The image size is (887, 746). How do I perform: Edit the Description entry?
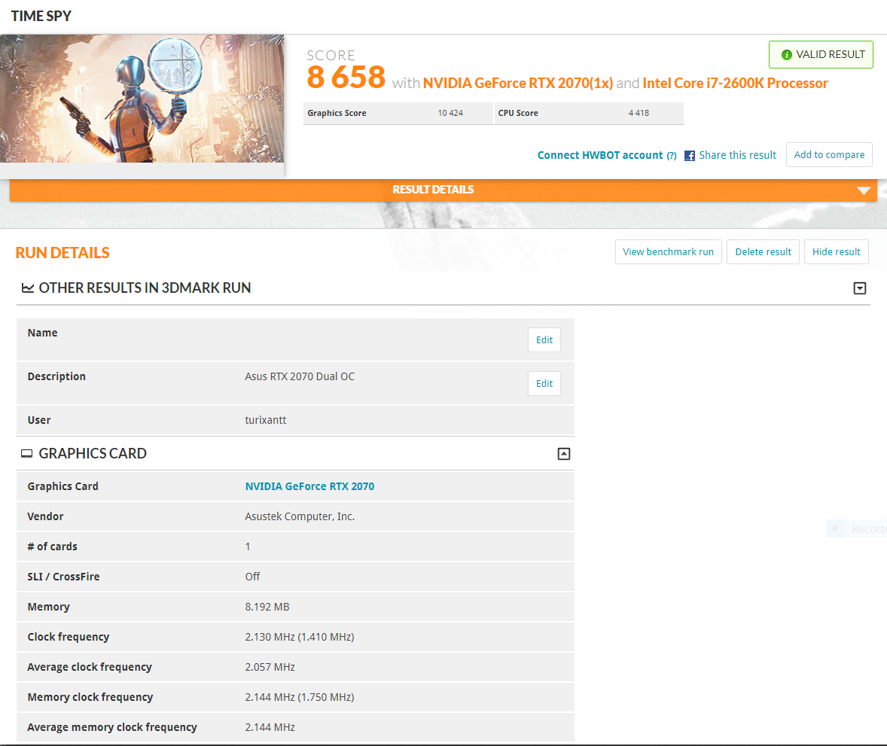pos(544,384)
